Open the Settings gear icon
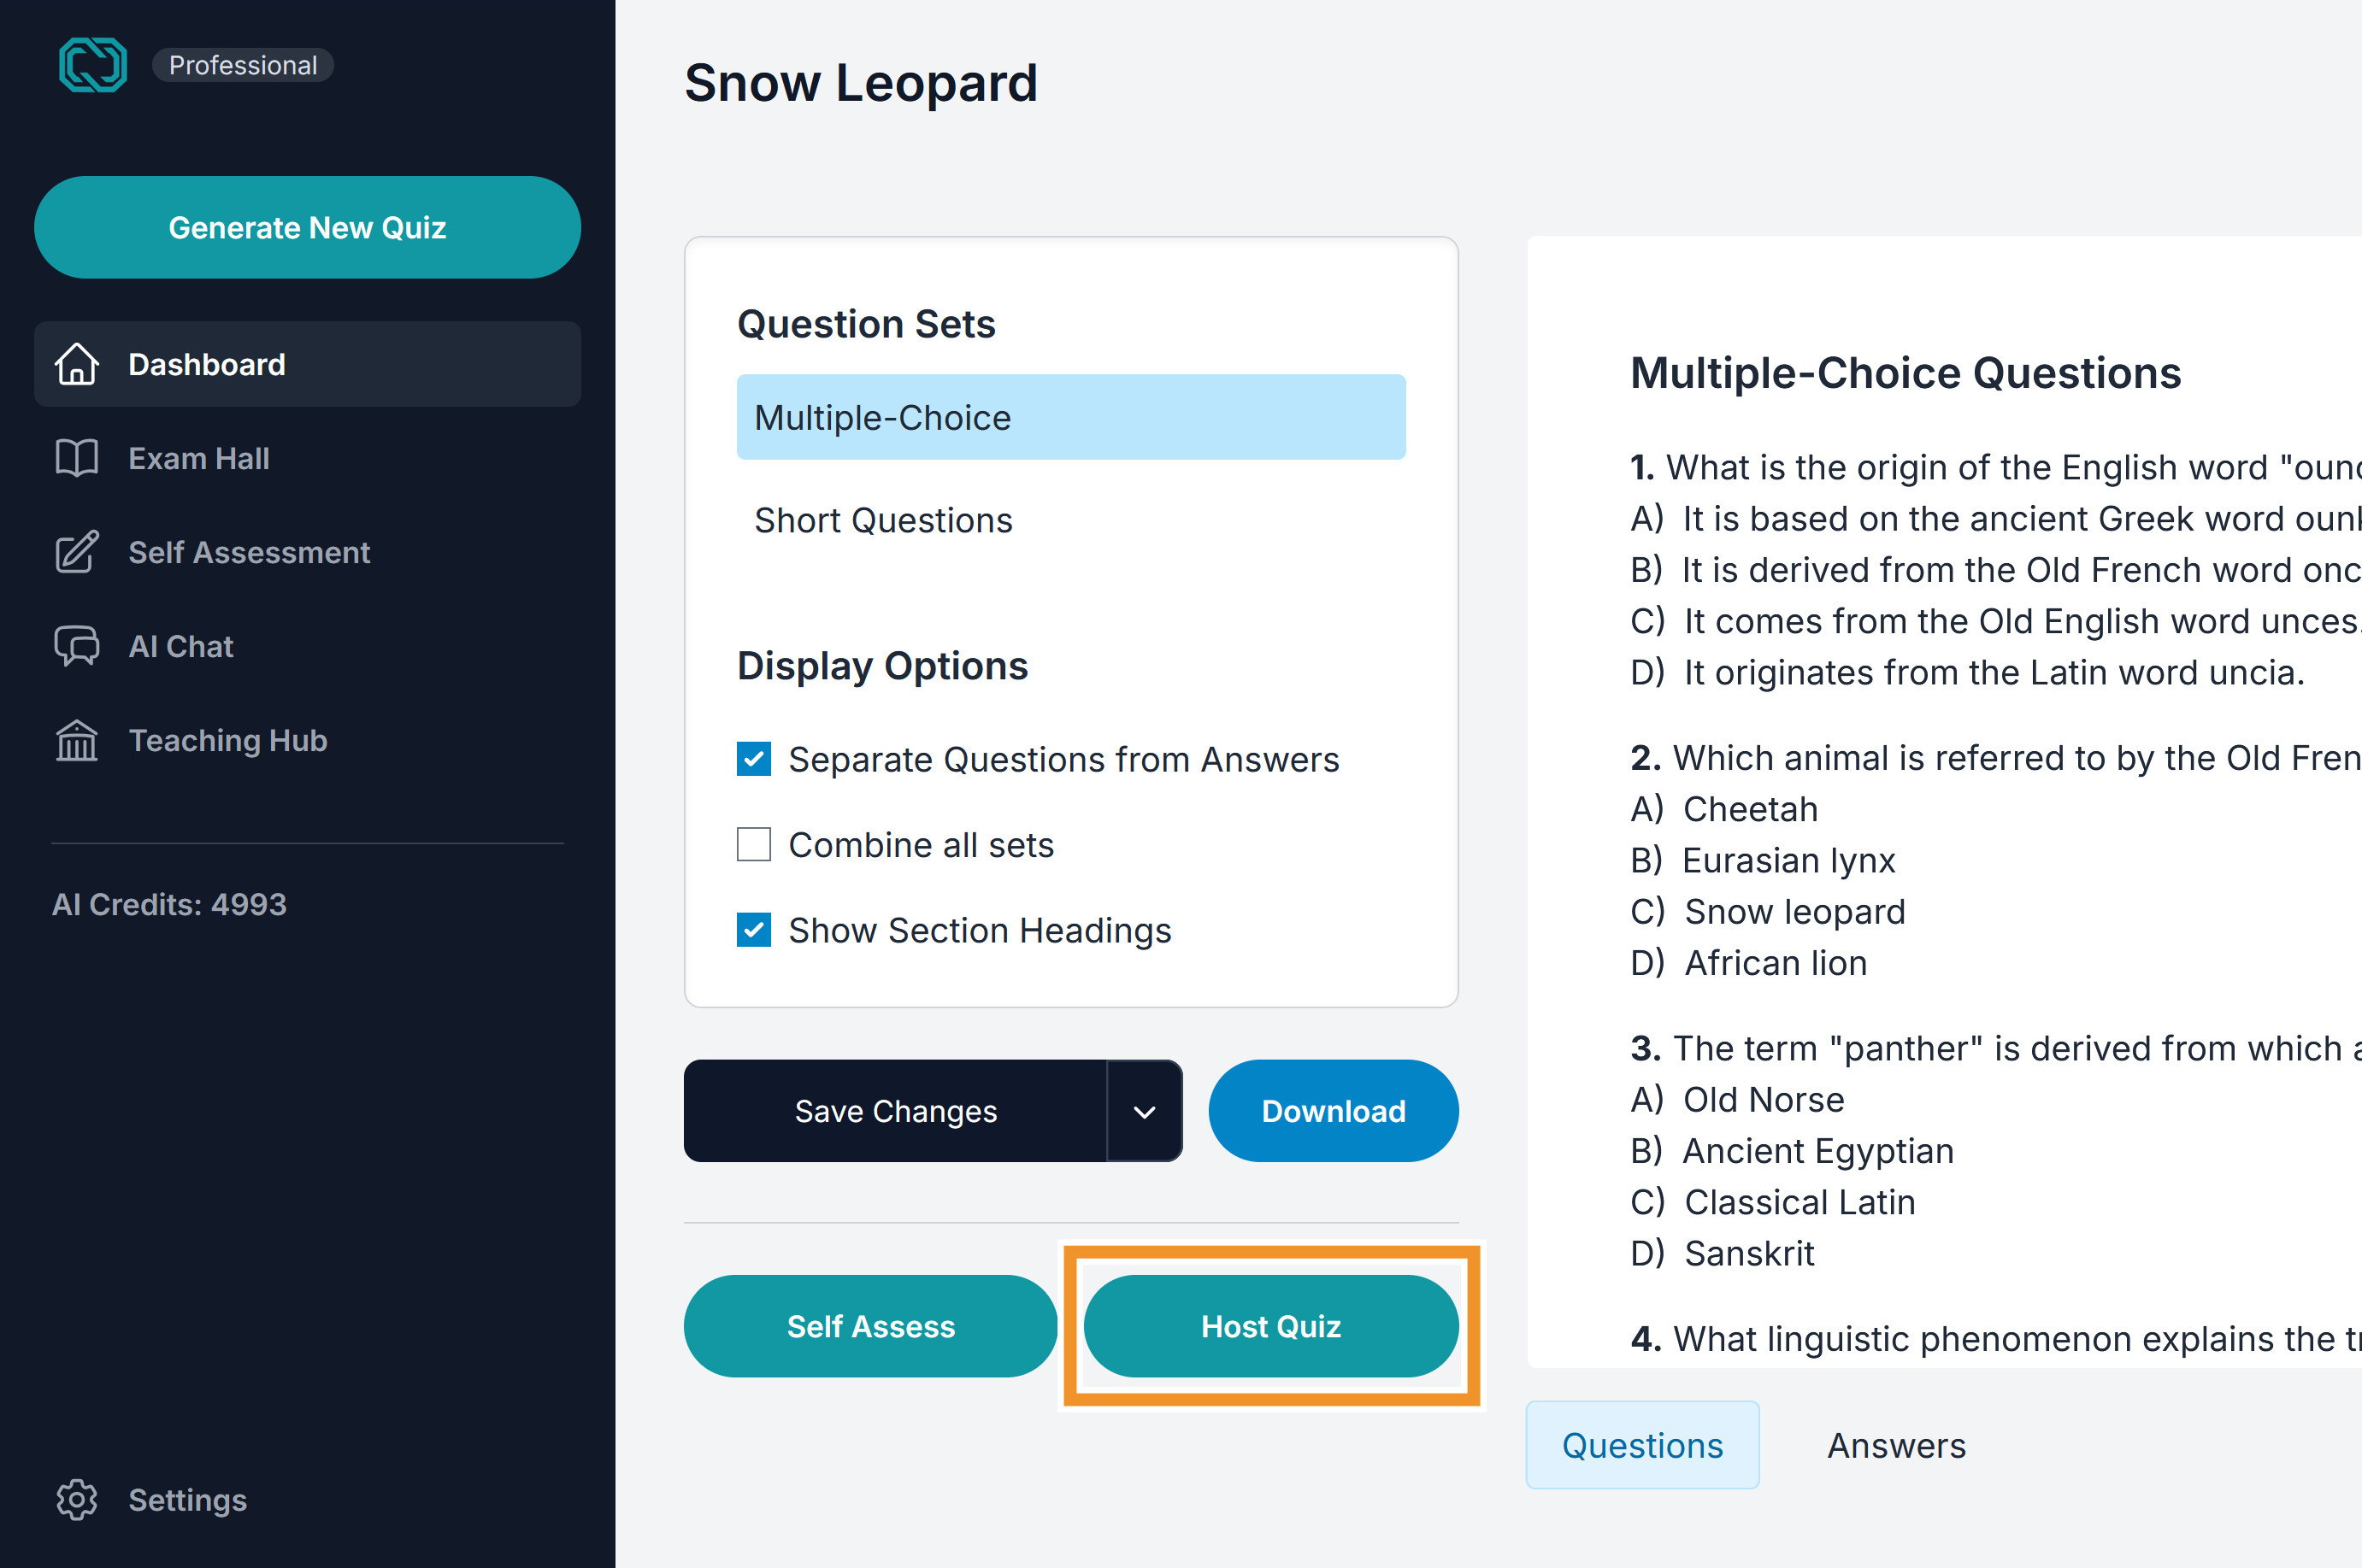This screenshot has width=2362, height=1568. click(x=77, y=1500)
